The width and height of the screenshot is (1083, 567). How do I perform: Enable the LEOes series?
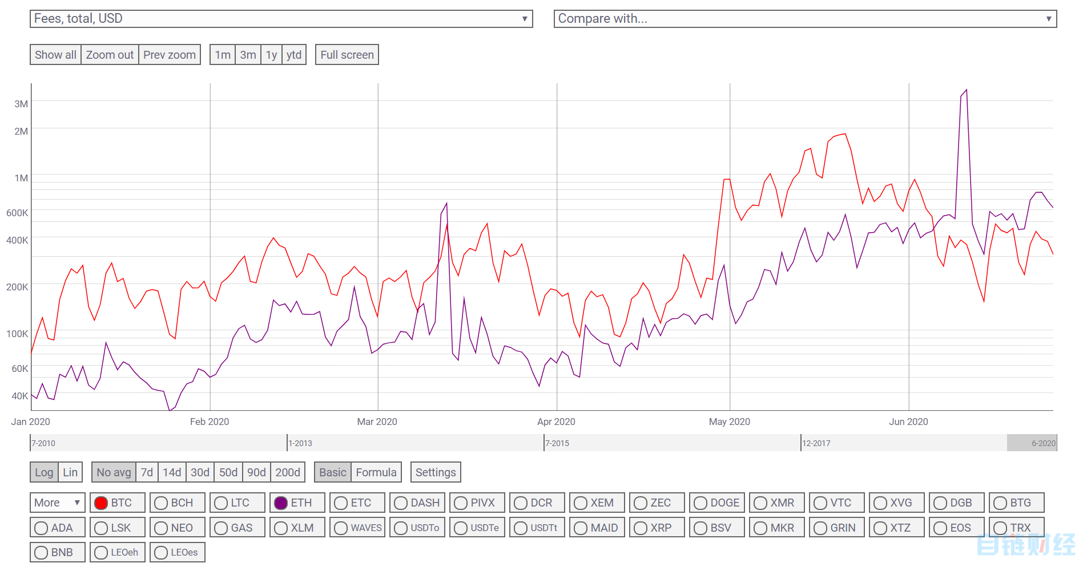coord(178,552)
